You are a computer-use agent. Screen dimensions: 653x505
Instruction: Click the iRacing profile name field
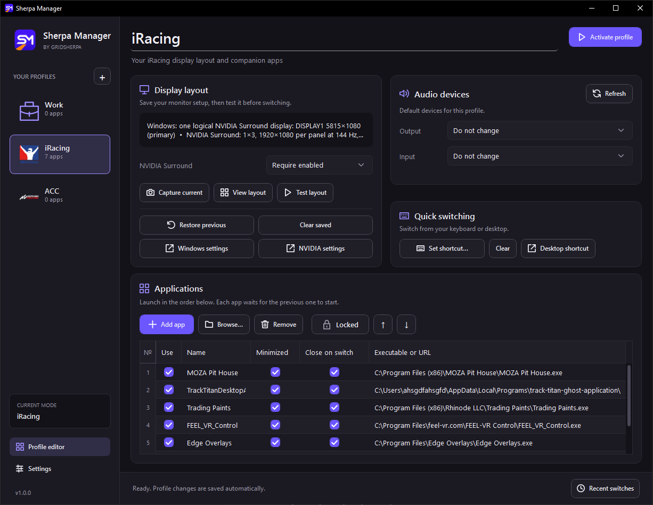point(344,39)
